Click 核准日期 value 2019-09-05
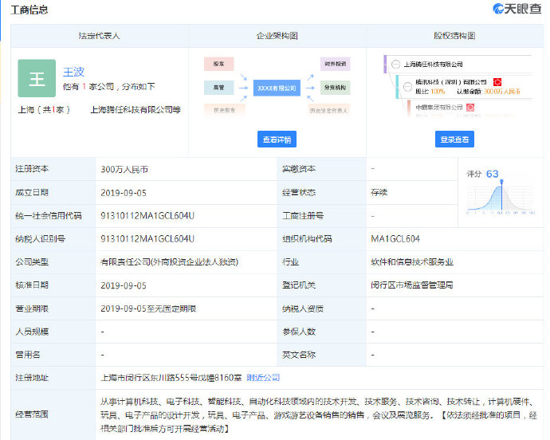Screen dimensions: 550x440 [124, 285]
